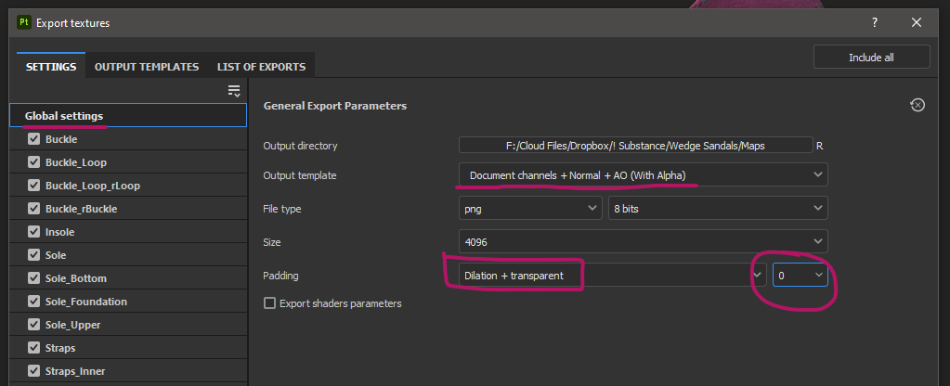Image resolution: width=950 pixels, height=386 pixels.
Task: Open the png File type dropdown
Action: click(530, 209)
